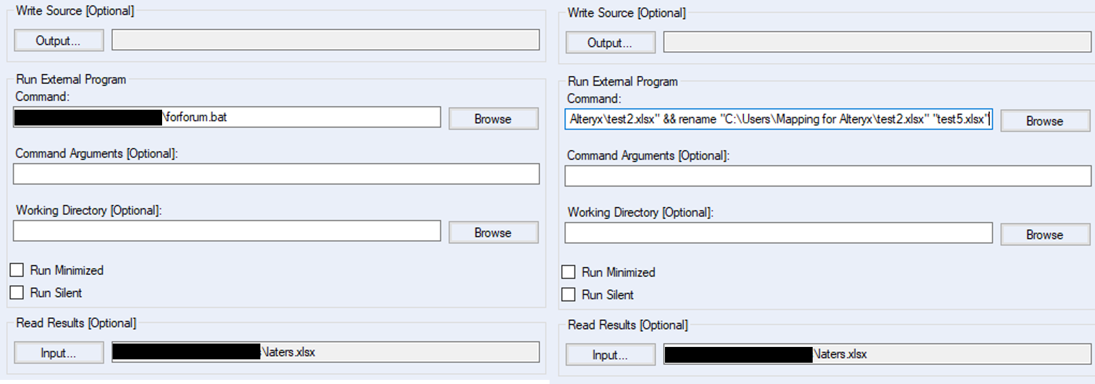Tick the Run Silent checkbox in left panel
The image size is (1095, 384).
(17, 293)
